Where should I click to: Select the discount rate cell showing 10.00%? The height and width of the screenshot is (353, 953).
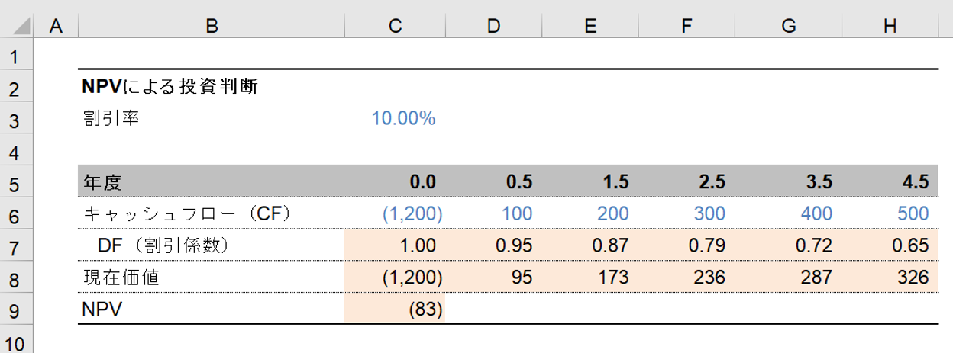[x=403, y=119]
